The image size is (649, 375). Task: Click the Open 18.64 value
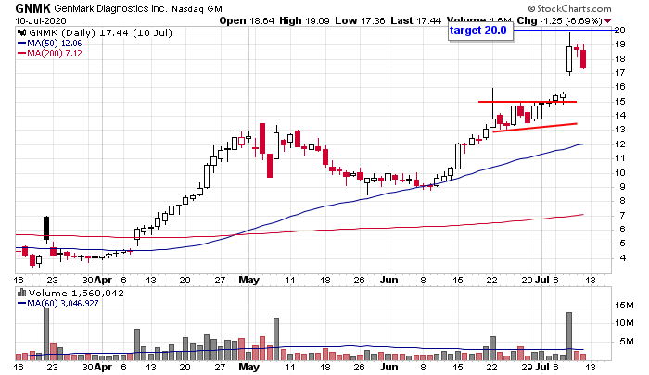tap(247, 20)
